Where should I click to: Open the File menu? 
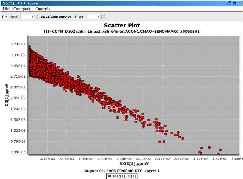click(x=6, y=9)
